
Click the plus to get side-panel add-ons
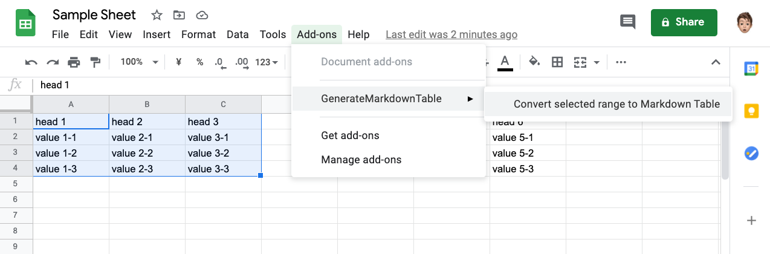751,221
